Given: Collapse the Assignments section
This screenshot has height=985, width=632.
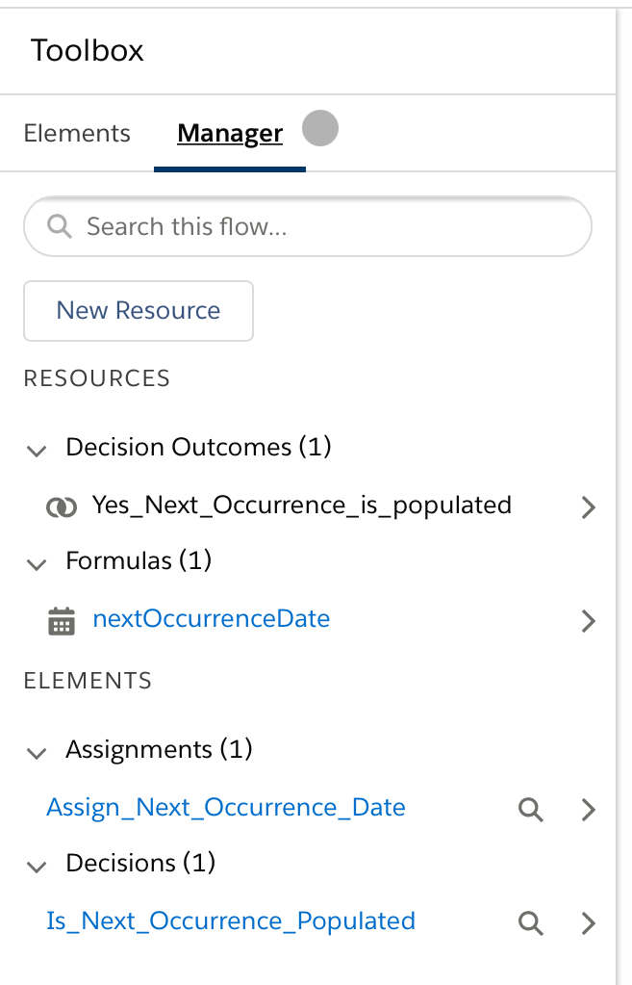Looking at the screenshot, I should click(x=36, y=754).
